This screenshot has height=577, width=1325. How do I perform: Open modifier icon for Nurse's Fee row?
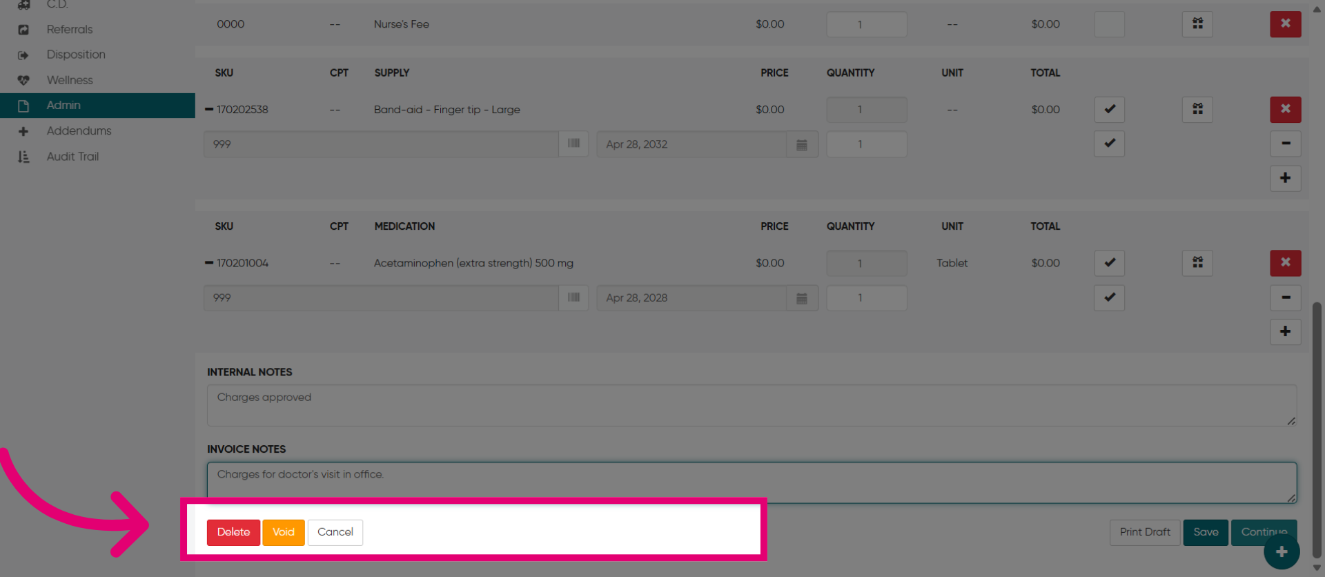pyautogui.click(x=1197, y=23)
